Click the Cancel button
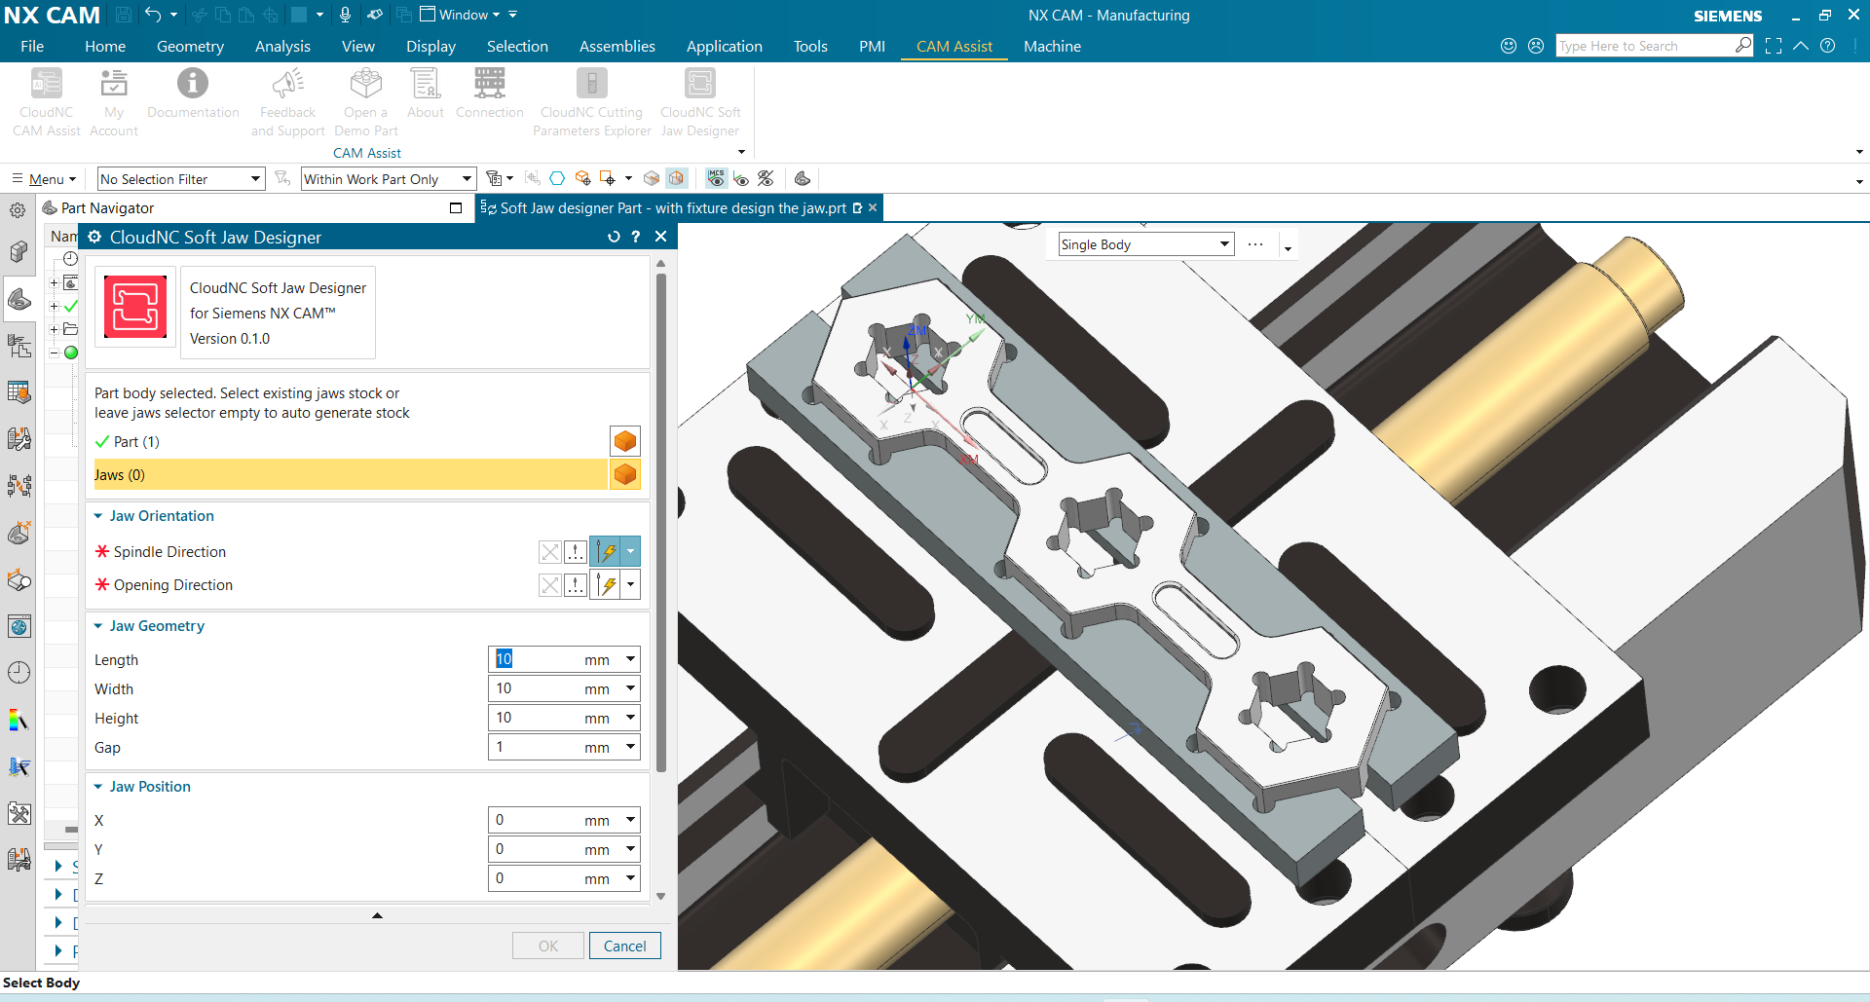This screenshot has width=1870, height=1002. 624,946
